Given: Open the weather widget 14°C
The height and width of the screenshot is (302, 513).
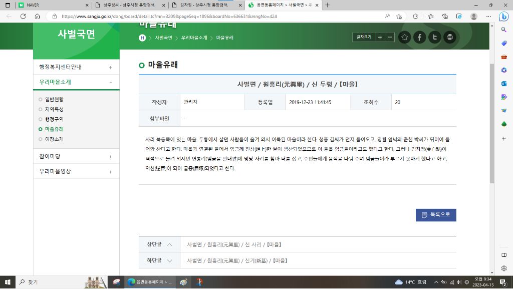Looking at the screenshot, I should [411, 282].
